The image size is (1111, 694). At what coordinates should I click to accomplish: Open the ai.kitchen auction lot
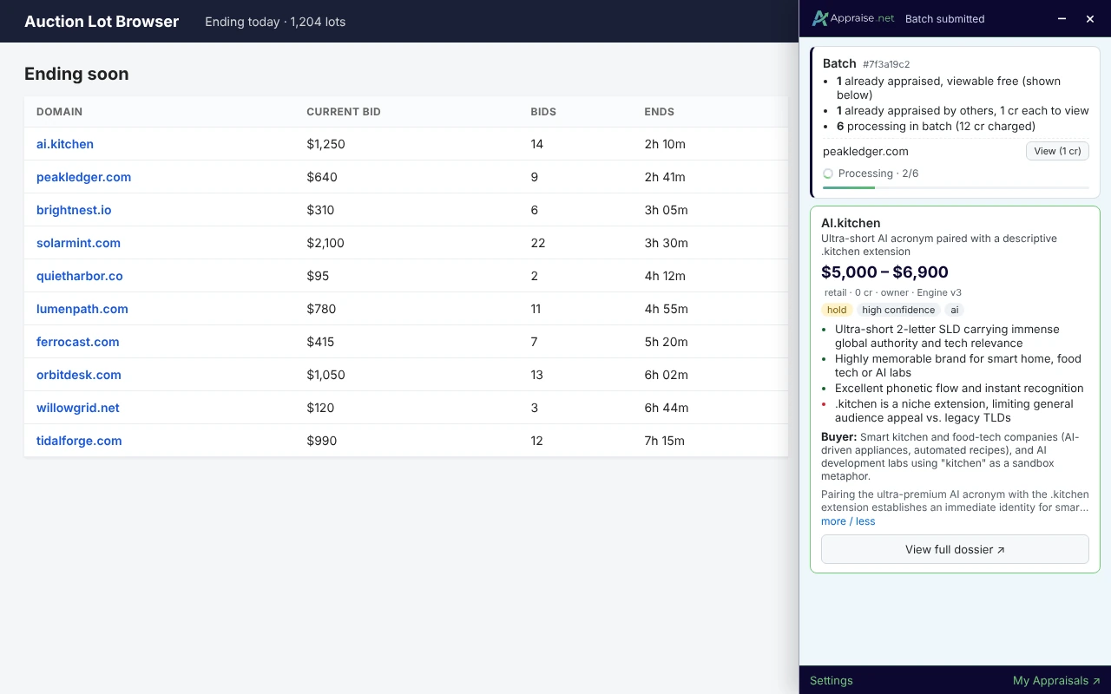[x=65, y=144]
